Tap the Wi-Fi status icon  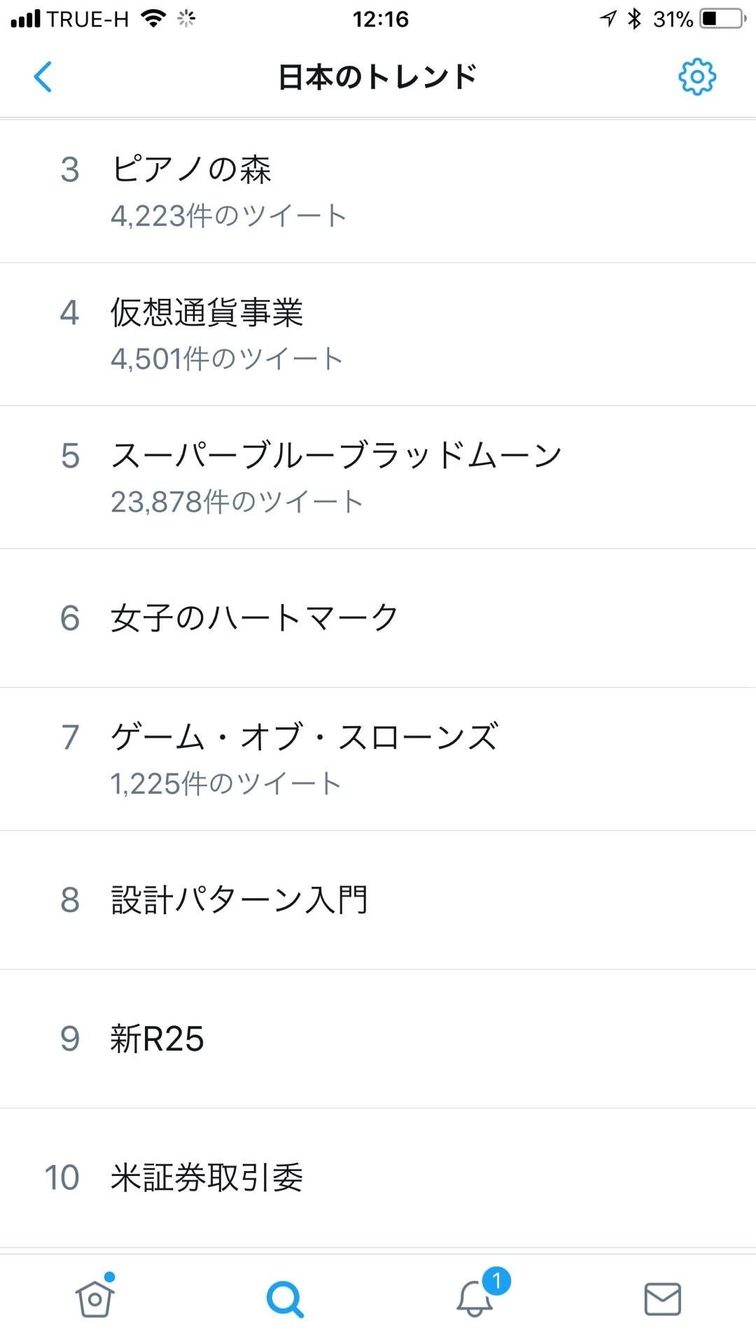click(153, 19)
